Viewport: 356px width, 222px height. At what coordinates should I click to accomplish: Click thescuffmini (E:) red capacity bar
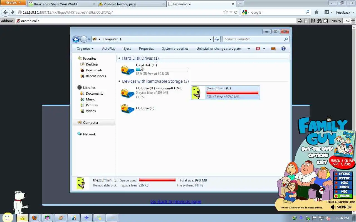coord(233,93)
